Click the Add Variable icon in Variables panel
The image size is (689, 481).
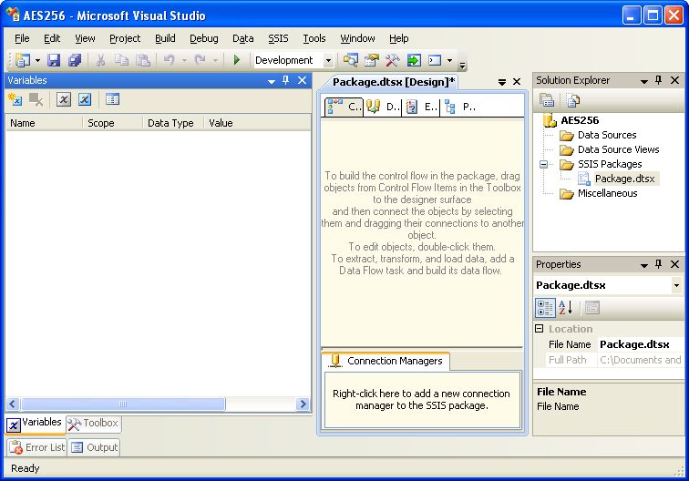pos(15,99)
